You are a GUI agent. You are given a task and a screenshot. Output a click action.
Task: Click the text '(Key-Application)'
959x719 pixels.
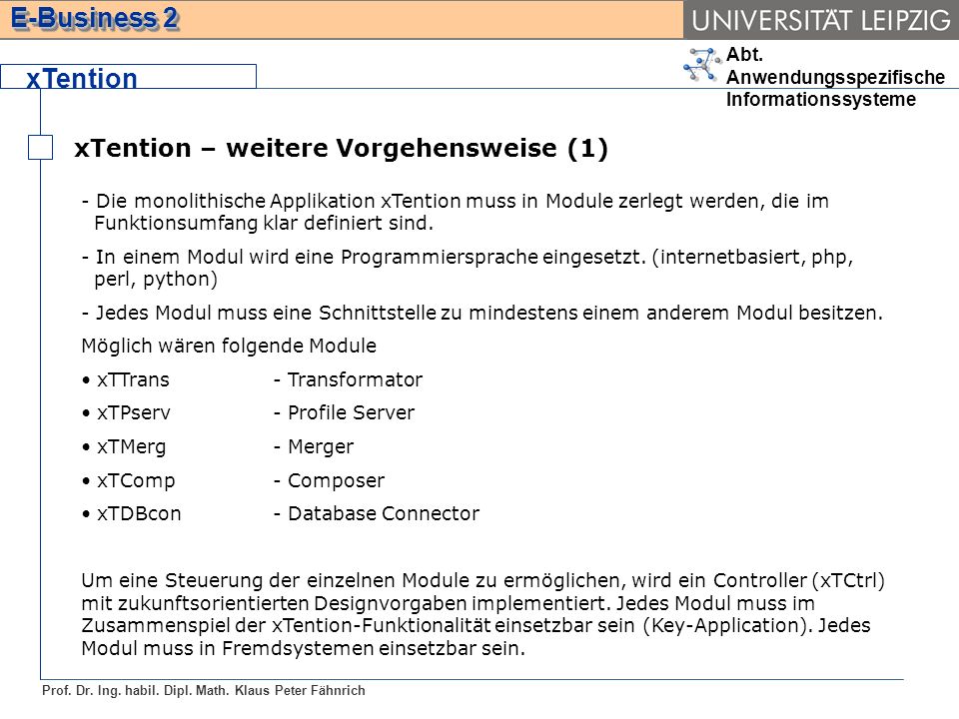[728, 625]
